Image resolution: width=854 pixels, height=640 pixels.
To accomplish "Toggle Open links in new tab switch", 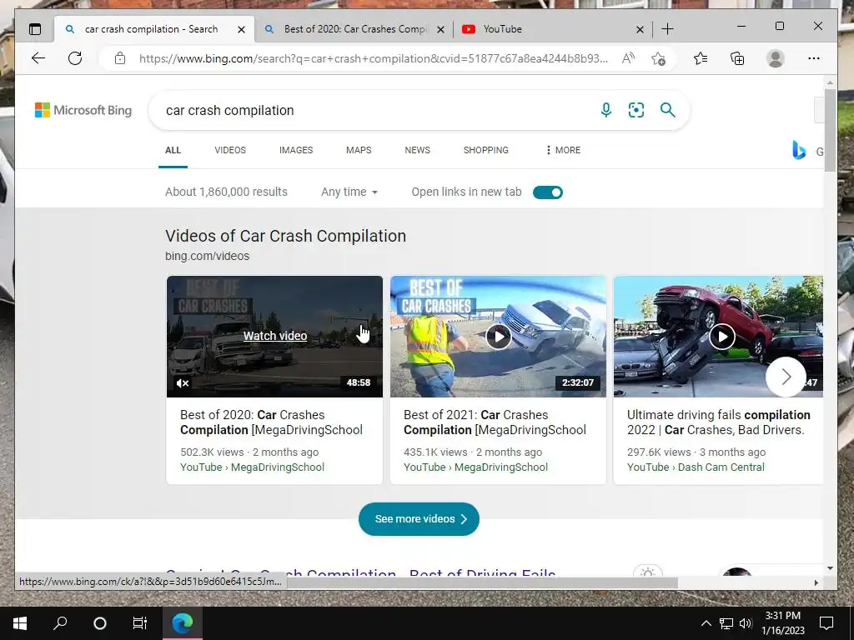I will coord(547,192).
